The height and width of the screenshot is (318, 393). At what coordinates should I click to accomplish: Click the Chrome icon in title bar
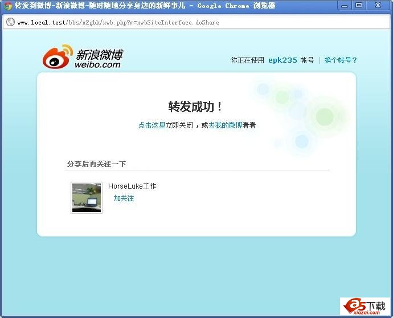tap(7, 6)
